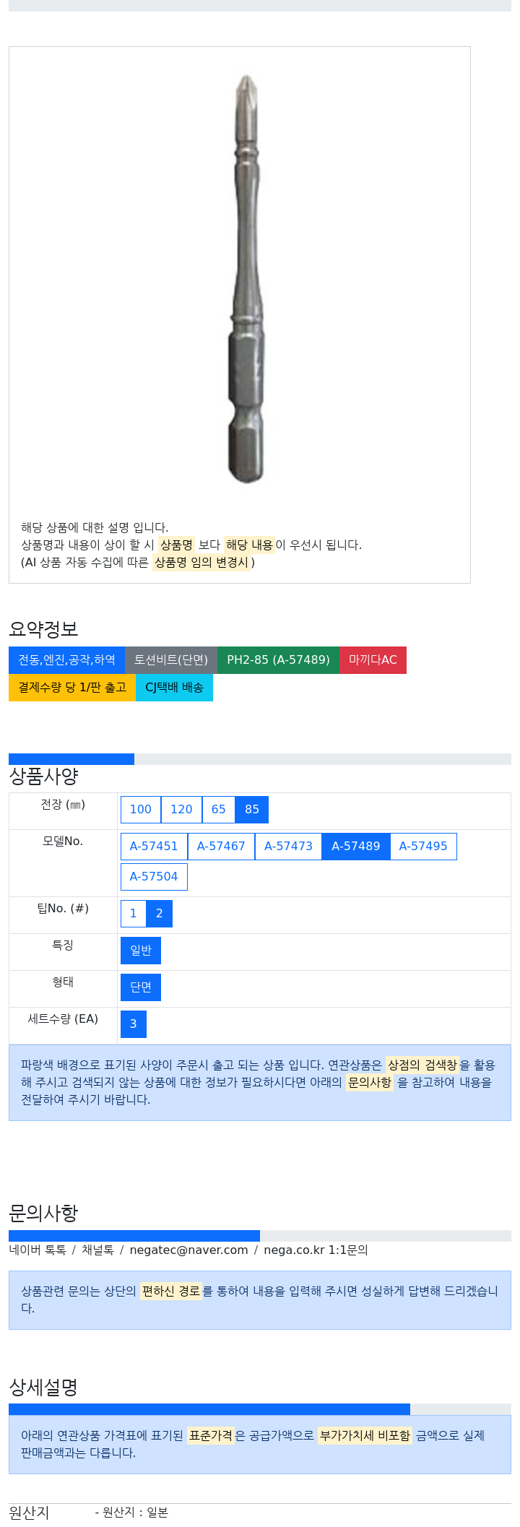Click the screwdriver bit product image
The height and width of the screenshot is (1527, 520).
click(x=246, y=280)
